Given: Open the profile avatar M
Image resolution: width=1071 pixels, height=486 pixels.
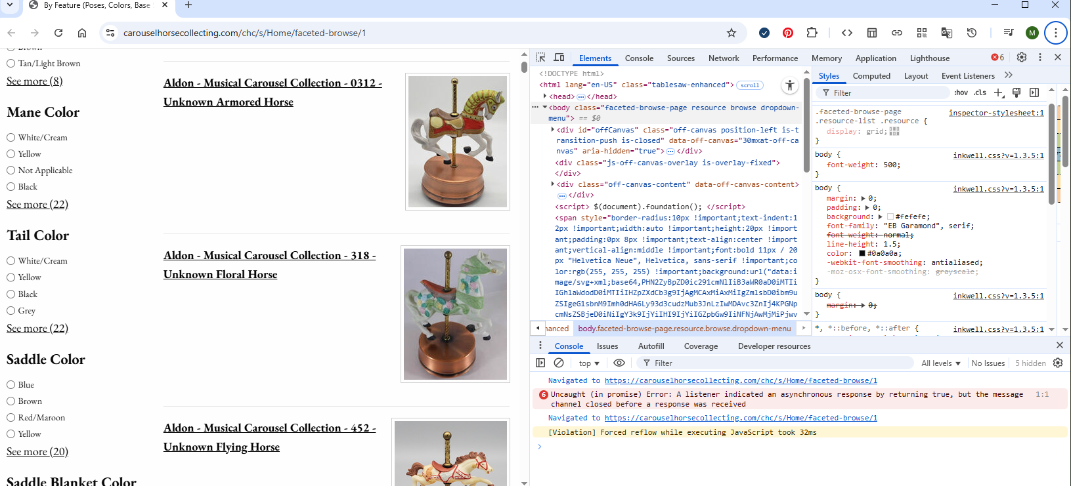Looking at the screenshot, I should coord(1032,33).
